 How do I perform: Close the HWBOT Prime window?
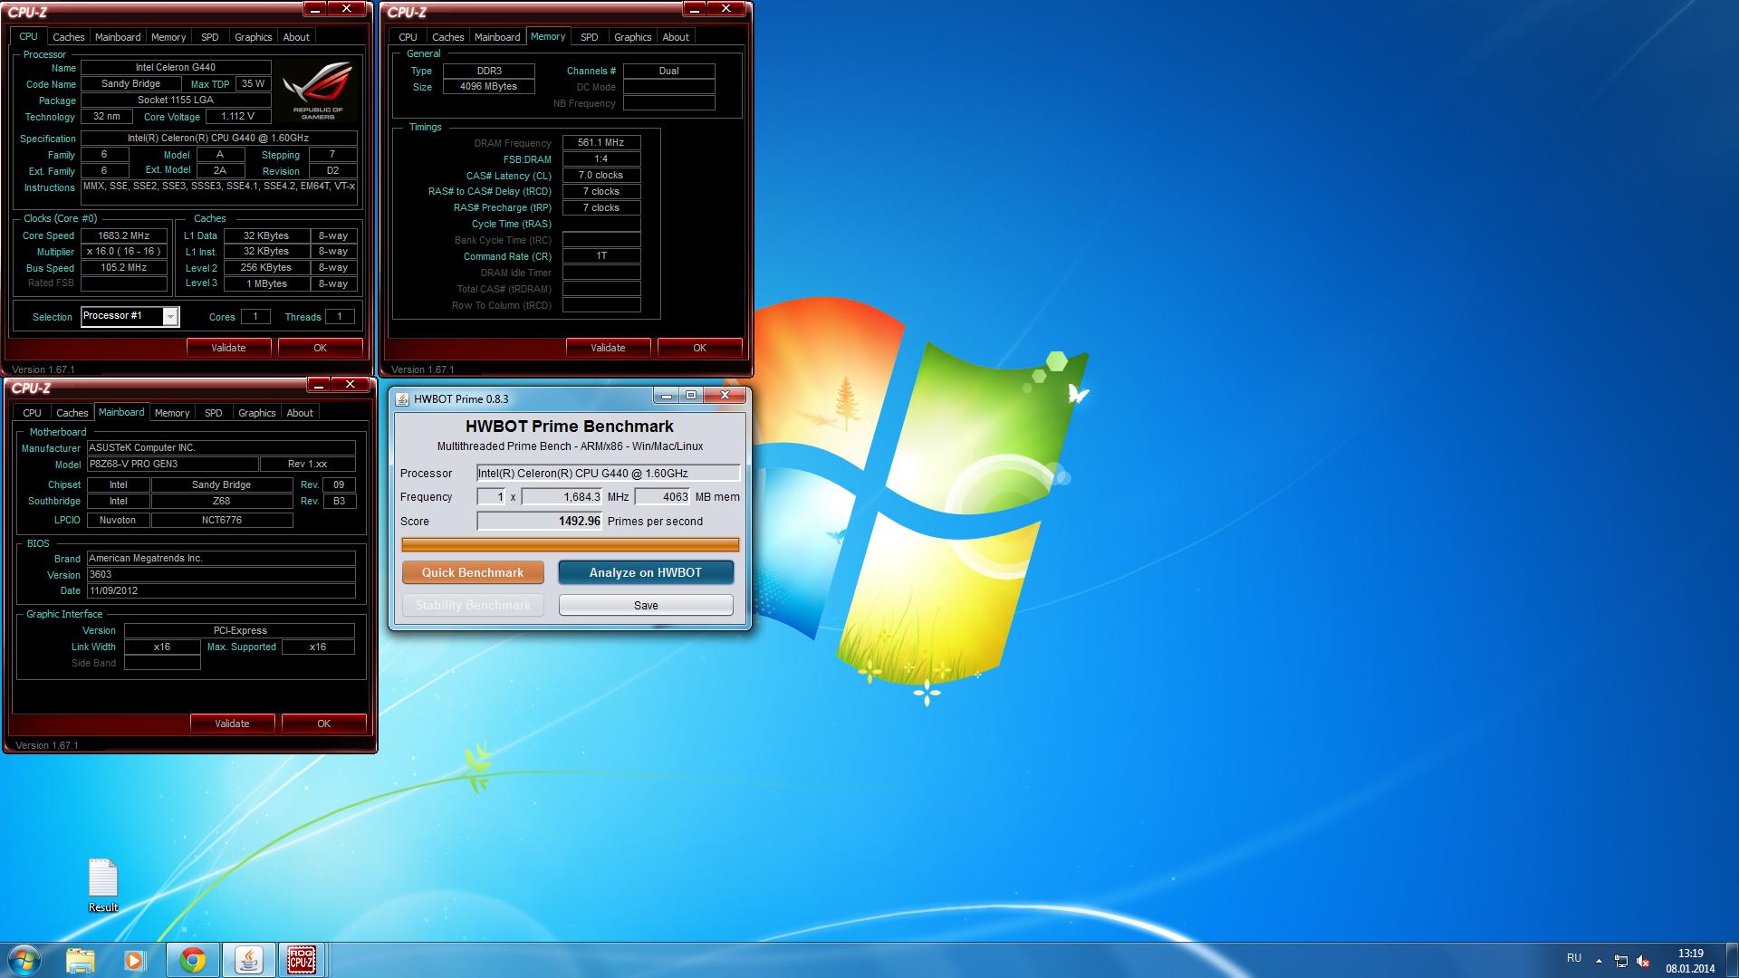pyautogui.click(x=725, y=396)
